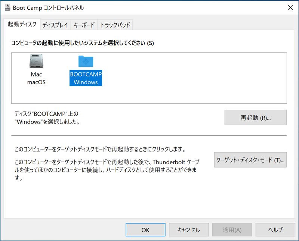Viewport: 299px width, 241px height.
Task: Click the highlighted "BOOTCAMP Windows" label
Action: point(86,78)
